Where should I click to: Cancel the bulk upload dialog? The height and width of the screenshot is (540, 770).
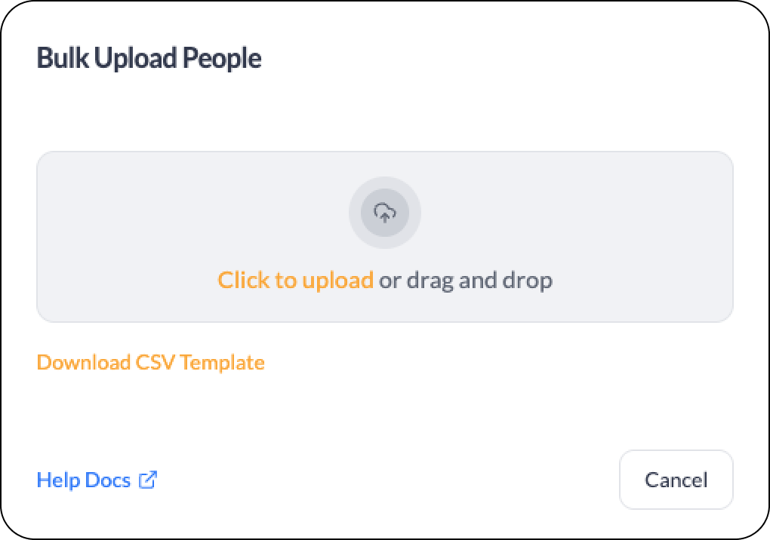point(676,480)
